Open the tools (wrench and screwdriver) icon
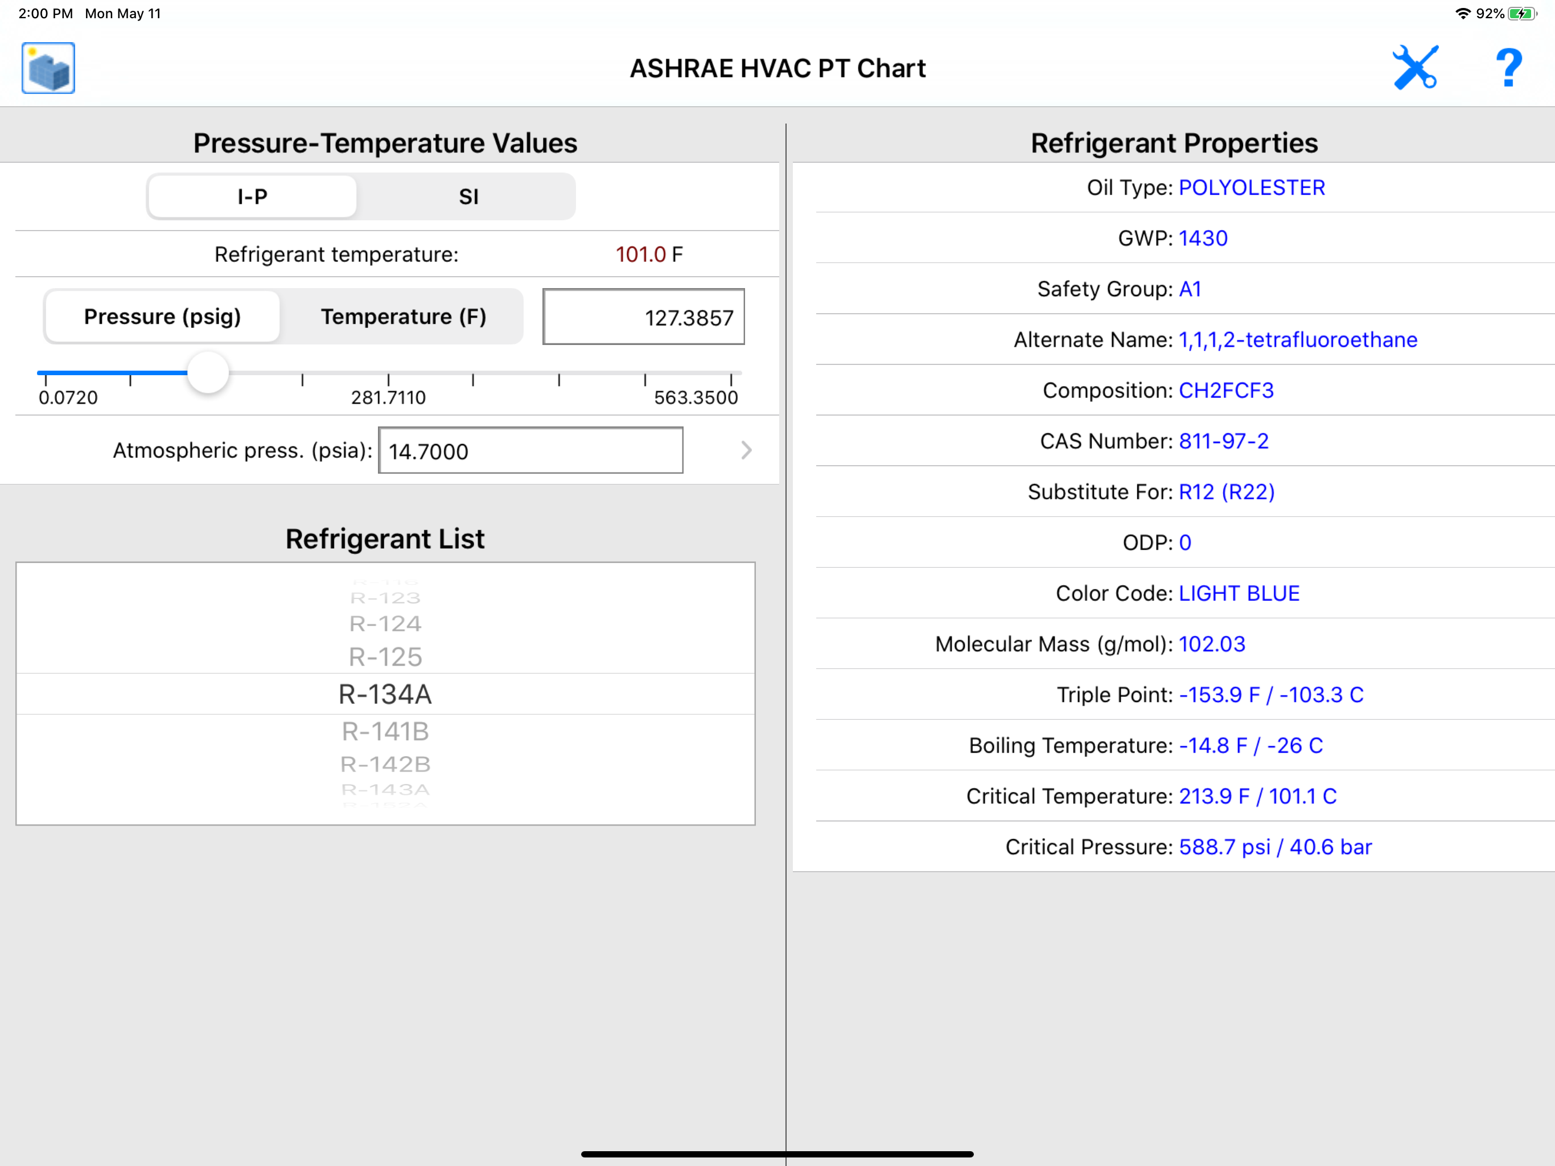This screenshot has width=1555, height=1166. (1415, 68)
